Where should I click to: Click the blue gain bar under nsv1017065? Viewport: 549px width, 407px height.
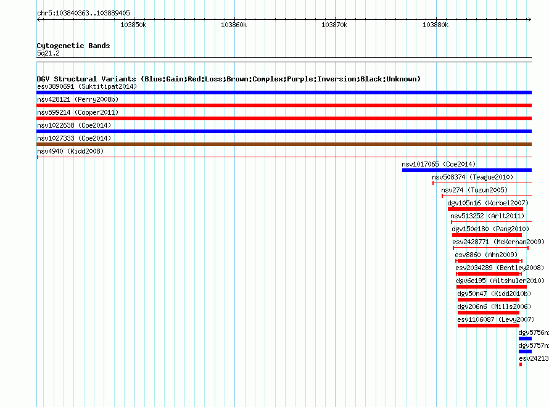pos(467,170)
